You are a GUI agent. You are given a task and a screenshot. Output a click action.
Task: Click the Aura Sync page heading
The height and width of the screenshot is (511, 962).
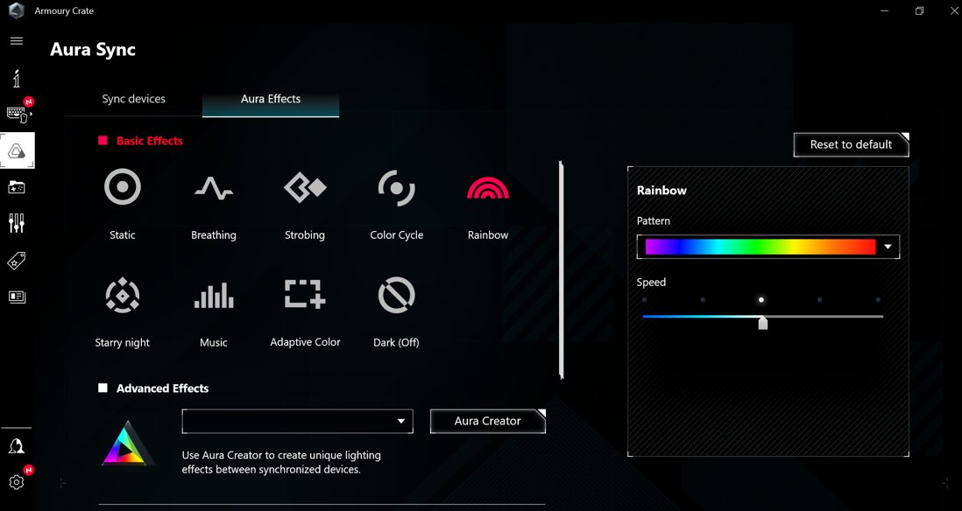click(93, 50)
